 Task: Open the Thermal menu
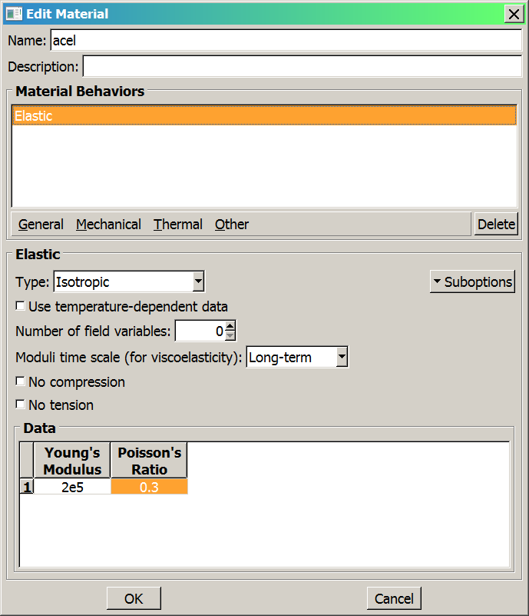(178, 225)
